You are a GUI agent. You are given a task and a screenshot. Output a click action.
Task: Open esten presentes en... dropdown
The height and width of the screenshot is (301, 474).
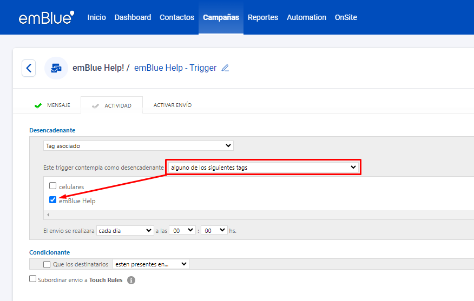(x=151, y=264)
